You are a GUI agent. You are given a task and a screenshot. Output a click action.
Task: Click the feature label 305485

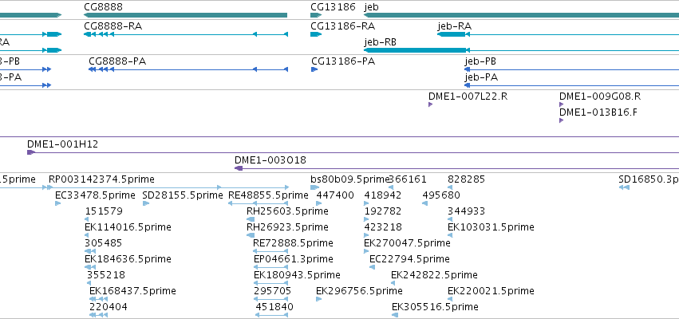tap(104, 242)
